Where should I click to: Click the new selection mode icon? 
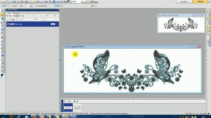4,6
